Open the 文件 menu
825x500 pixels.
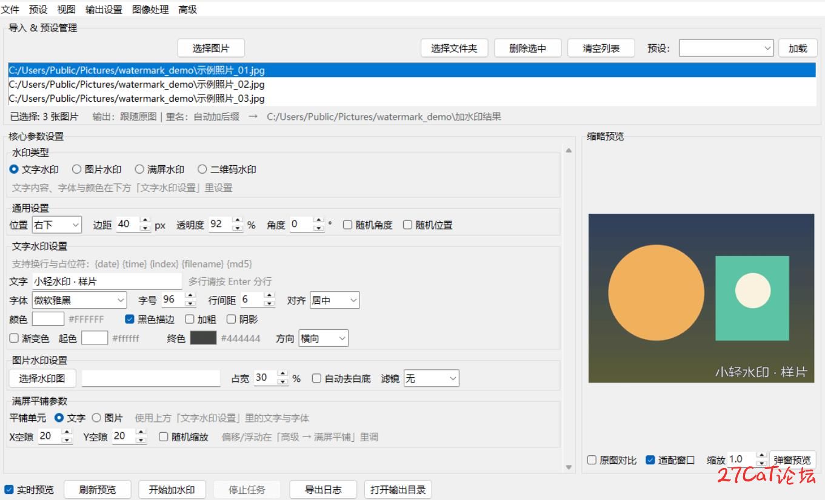(x=10, y=10)
